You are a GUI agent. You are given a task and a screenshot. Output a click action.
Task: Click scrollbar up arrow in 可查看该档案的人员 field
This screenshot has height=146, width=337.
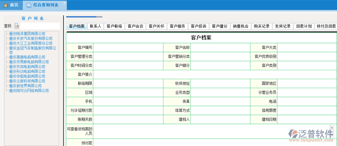[x=332, y=128]
